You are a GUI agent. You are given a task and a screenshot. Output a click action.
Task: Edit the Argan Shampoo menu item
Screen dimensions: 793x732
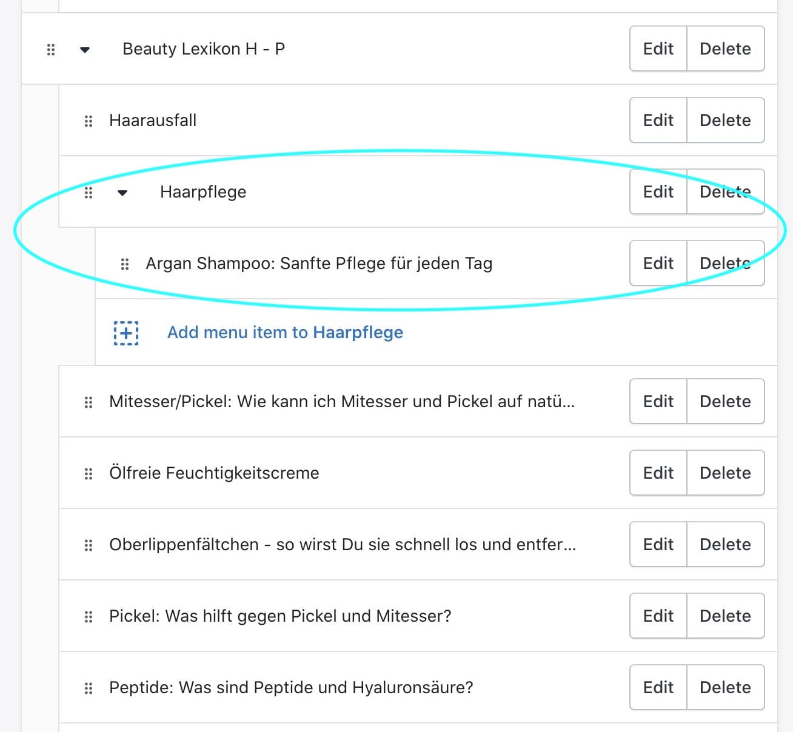coord(658,263)
